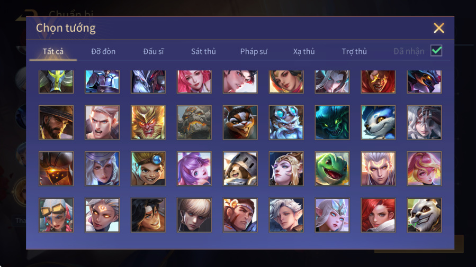Open the Sát thủ tab
This screenshot has height=267, width=476.
point(203,51)
